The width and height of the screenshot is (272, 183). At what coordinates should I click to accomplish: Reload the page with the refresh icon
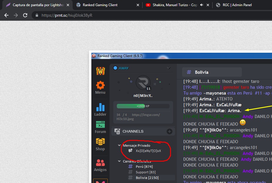click(x=25, y=15)
